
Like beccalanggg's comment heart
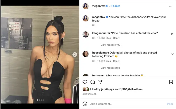[x=172, y=54]
